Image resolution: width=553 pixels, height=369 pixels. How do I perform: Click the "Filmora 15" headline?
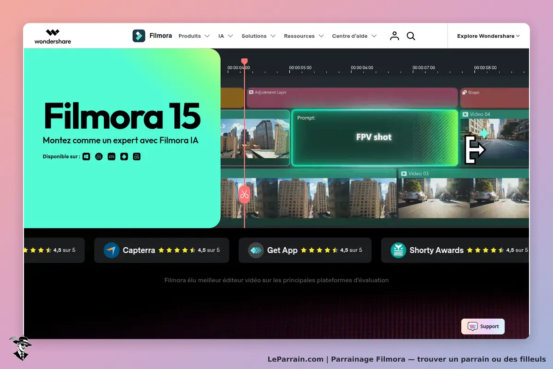pos(122,116)
